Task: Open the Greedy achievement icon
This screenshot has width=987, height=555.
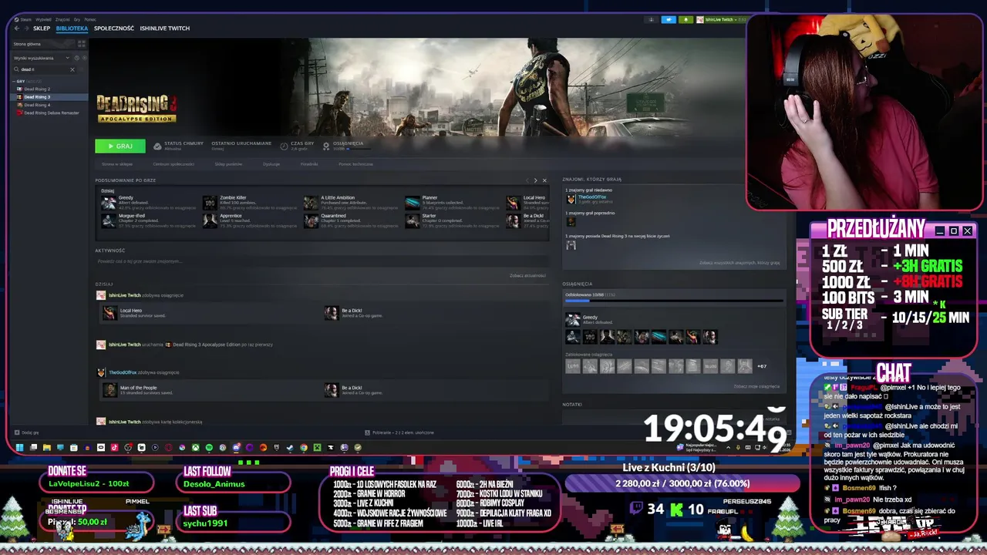Action: pos(572,319)
